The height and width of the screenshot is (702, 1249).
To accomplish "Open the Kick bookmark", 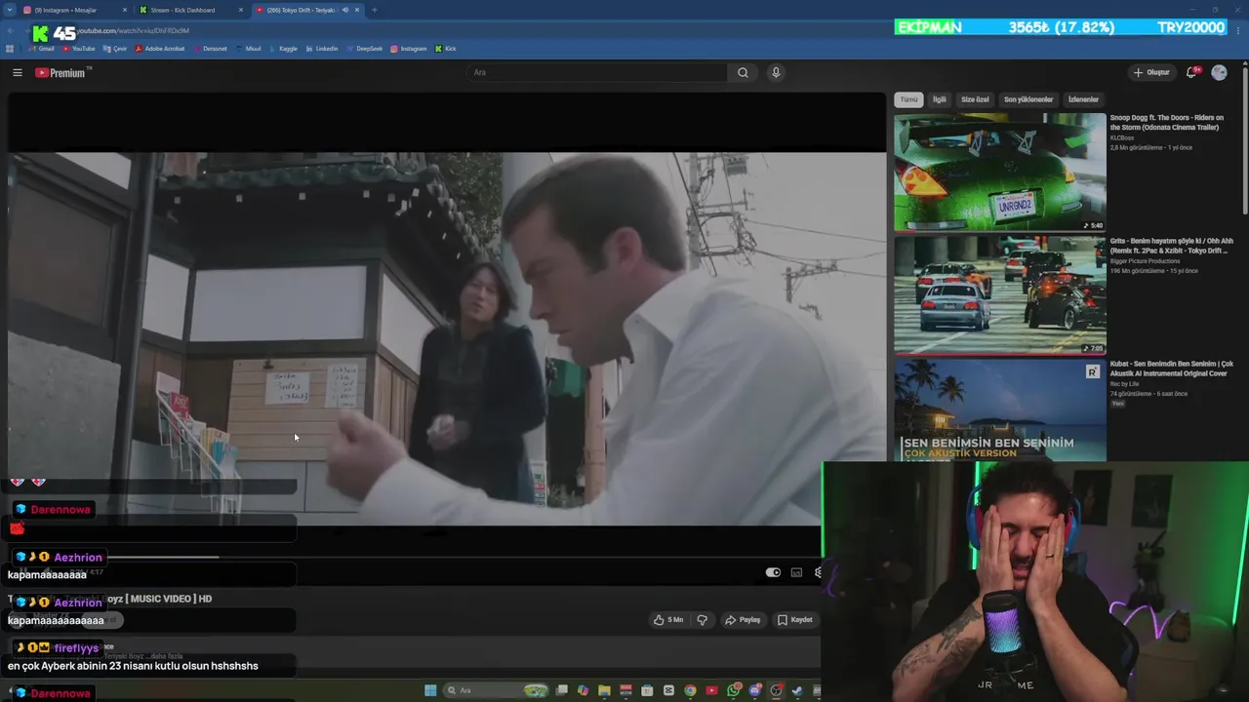I will 445,49.
